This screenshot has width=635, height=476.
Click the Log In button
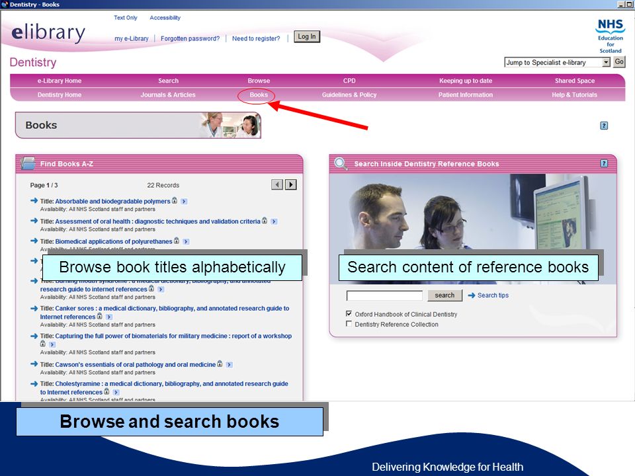pos(306,36)
